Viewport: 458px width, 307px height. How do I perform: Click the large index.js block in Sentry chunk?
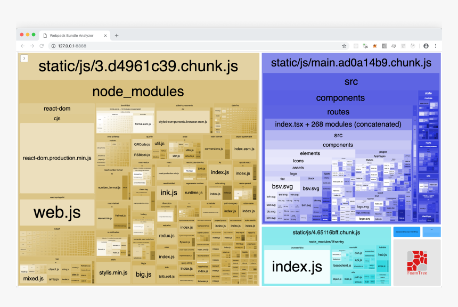(x=297, y=266)
